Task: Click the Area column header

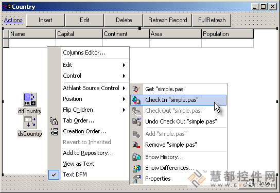Action: click(176, 34)
